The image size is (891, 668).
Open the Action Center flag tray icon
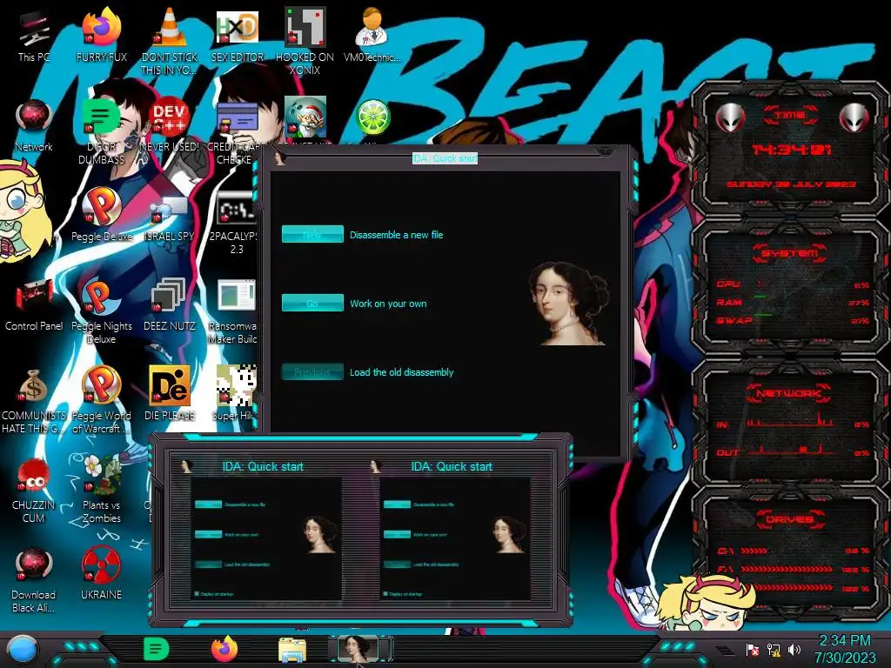pyautogui.click(x=752, y=650)
